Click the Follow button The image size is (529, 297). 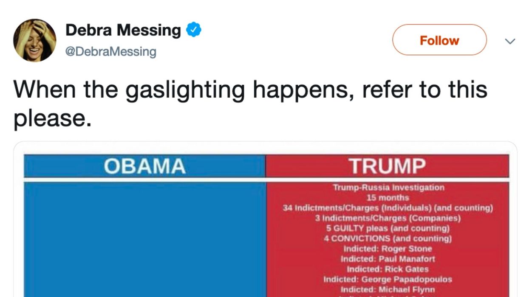click(440, 40)
